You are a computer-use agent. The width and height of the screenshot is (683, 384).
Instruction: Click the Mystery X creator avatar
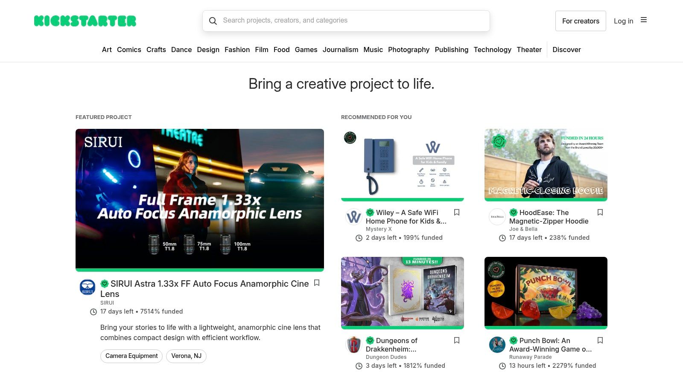click(353, 217)
